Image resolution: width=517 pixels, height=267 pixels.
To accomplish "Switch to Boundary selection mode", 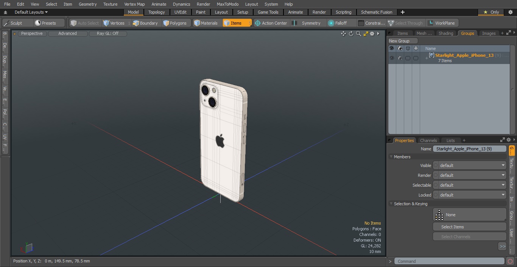I will coord(145,23).
